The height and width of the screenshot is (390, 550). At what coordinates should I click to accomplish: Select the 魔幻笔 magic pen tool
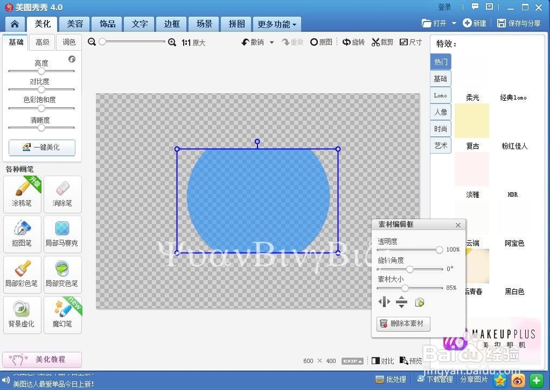point(62,315)
